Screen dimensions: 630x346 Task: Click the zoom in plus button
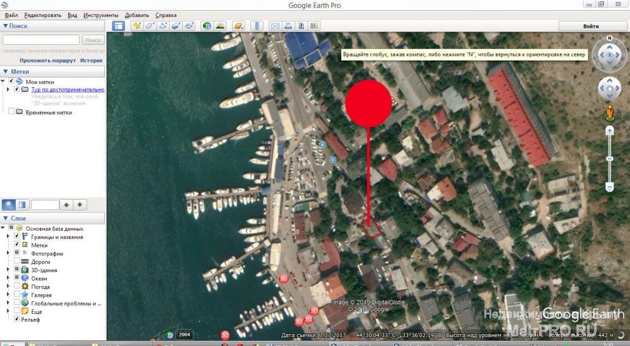pyautogui.click(x=610, y=130)
